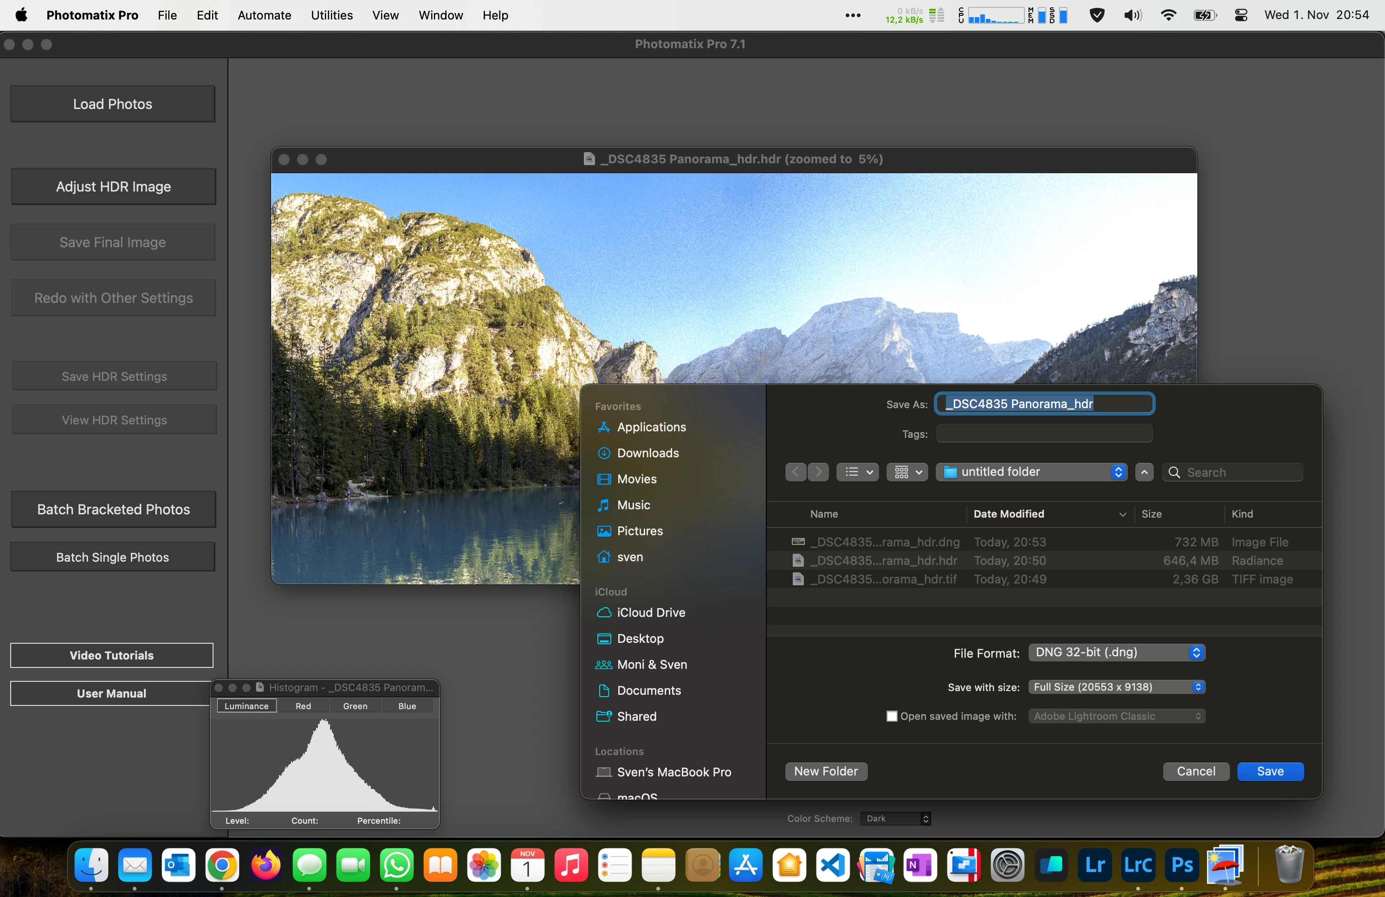Open the Utilities menu
The image size is (1385, 897).
[x=331, y=15]
